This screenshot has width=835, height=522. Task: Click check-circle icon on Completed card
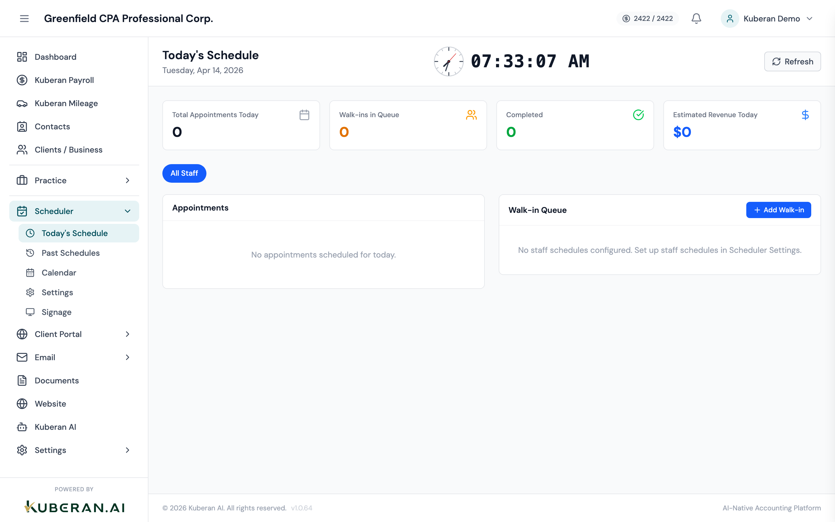point(638,115)
